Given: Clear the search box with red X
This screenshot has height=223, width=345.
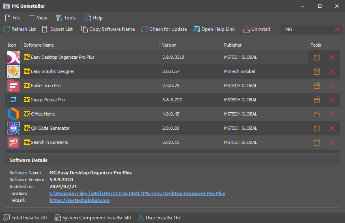Looking at the screenshot, I should [x=338, y=29].
